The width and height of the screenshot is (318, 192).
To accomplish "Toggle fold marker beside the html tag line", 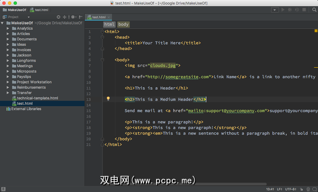I will pos(102,32).
